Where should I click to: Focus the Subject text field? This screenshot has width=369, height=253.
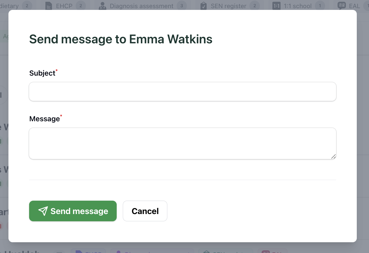(x=182, y=92)
